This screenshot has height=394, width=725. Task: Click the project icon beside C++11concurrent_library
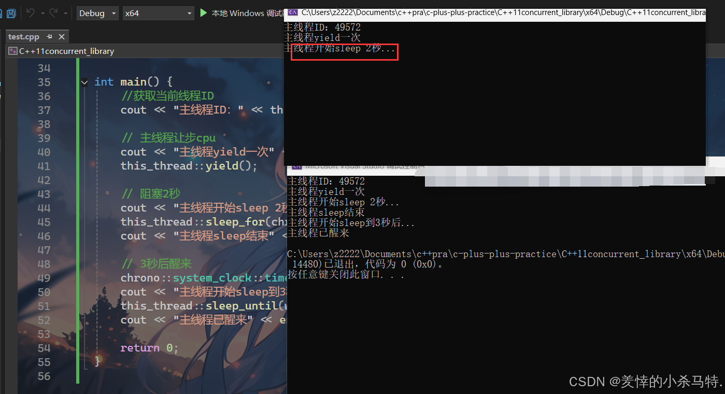[x=13, y=51]
